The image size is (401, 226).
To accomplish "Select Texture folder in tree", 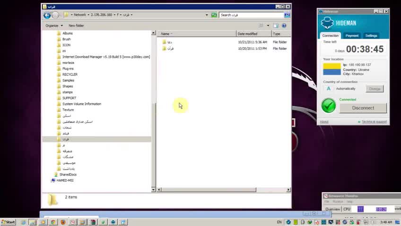I will click(68, 110).
